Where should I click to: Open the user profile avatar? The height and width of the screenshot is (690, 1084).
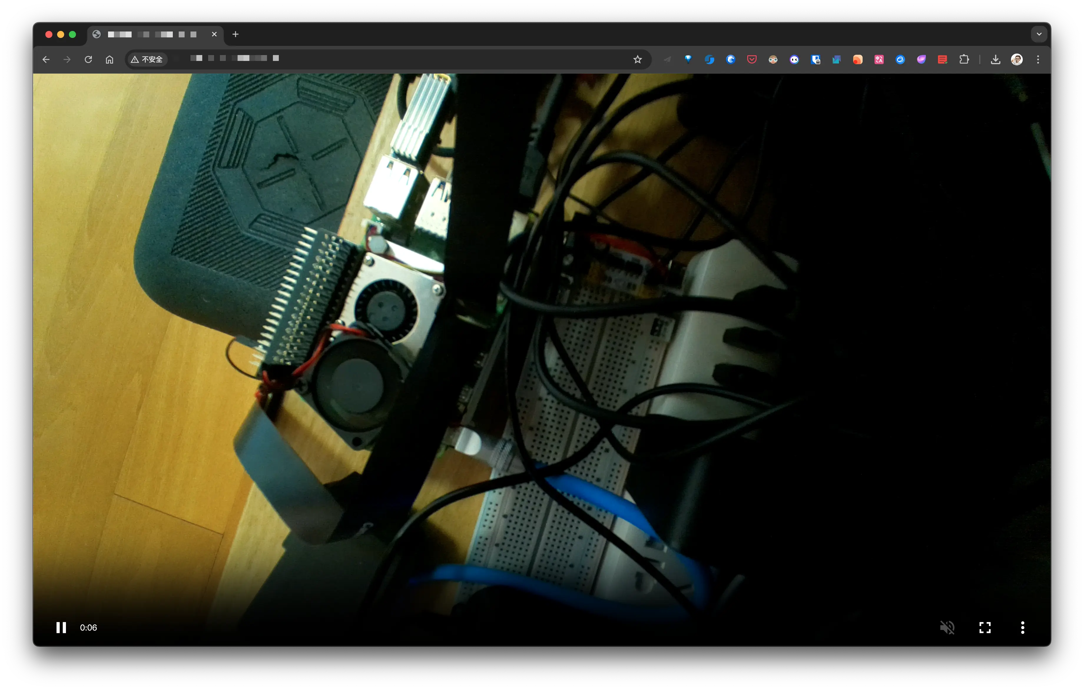(x=1017, y=59)
